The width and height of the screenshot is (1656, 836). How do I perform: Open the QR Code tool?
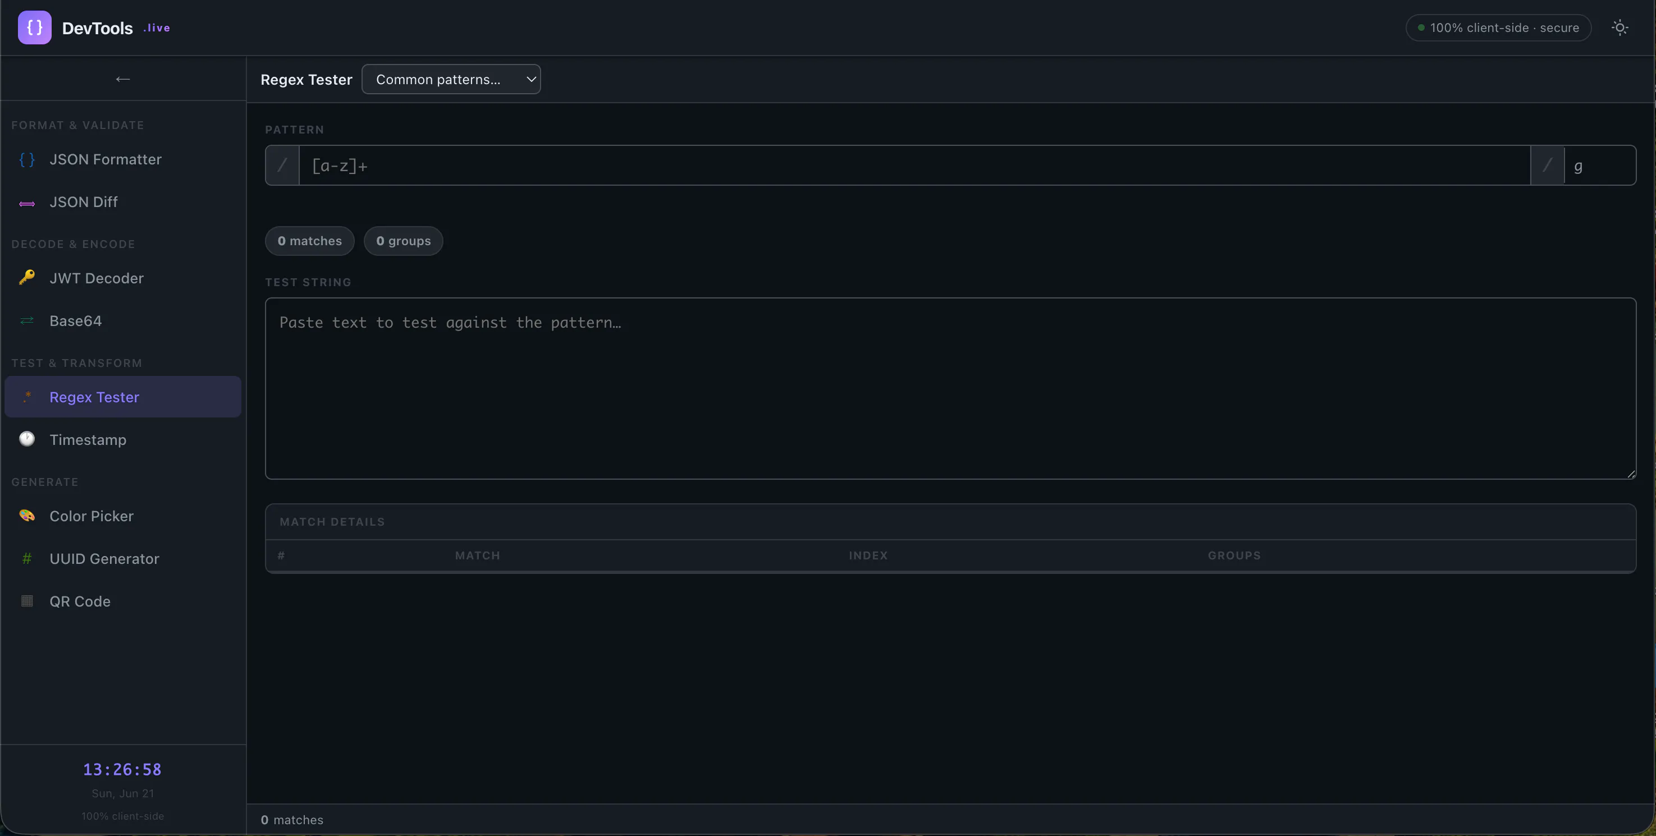tap(123, 601)
